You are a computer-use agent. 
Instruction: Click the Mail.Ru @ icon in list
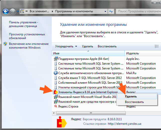coord(55,73)
